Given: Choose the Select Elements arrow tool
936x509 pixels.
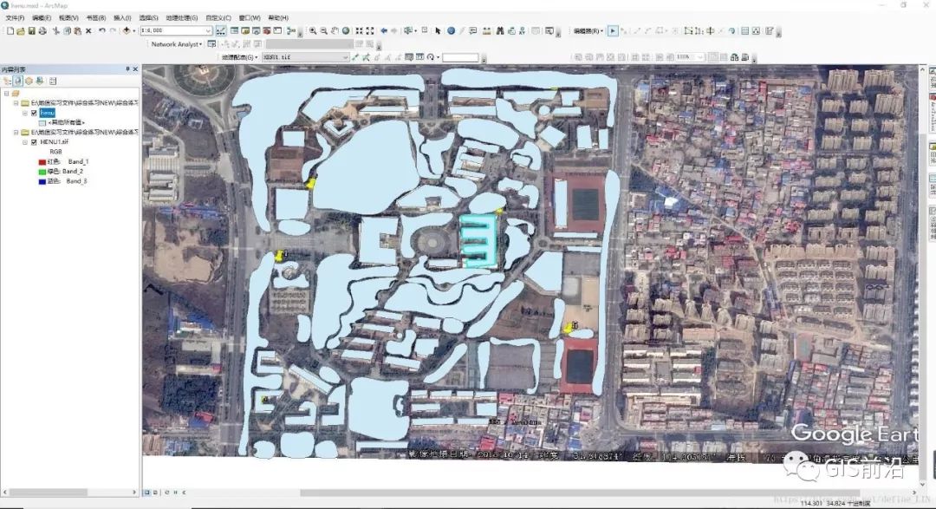Looking at the screenshot, I should 438,30.
